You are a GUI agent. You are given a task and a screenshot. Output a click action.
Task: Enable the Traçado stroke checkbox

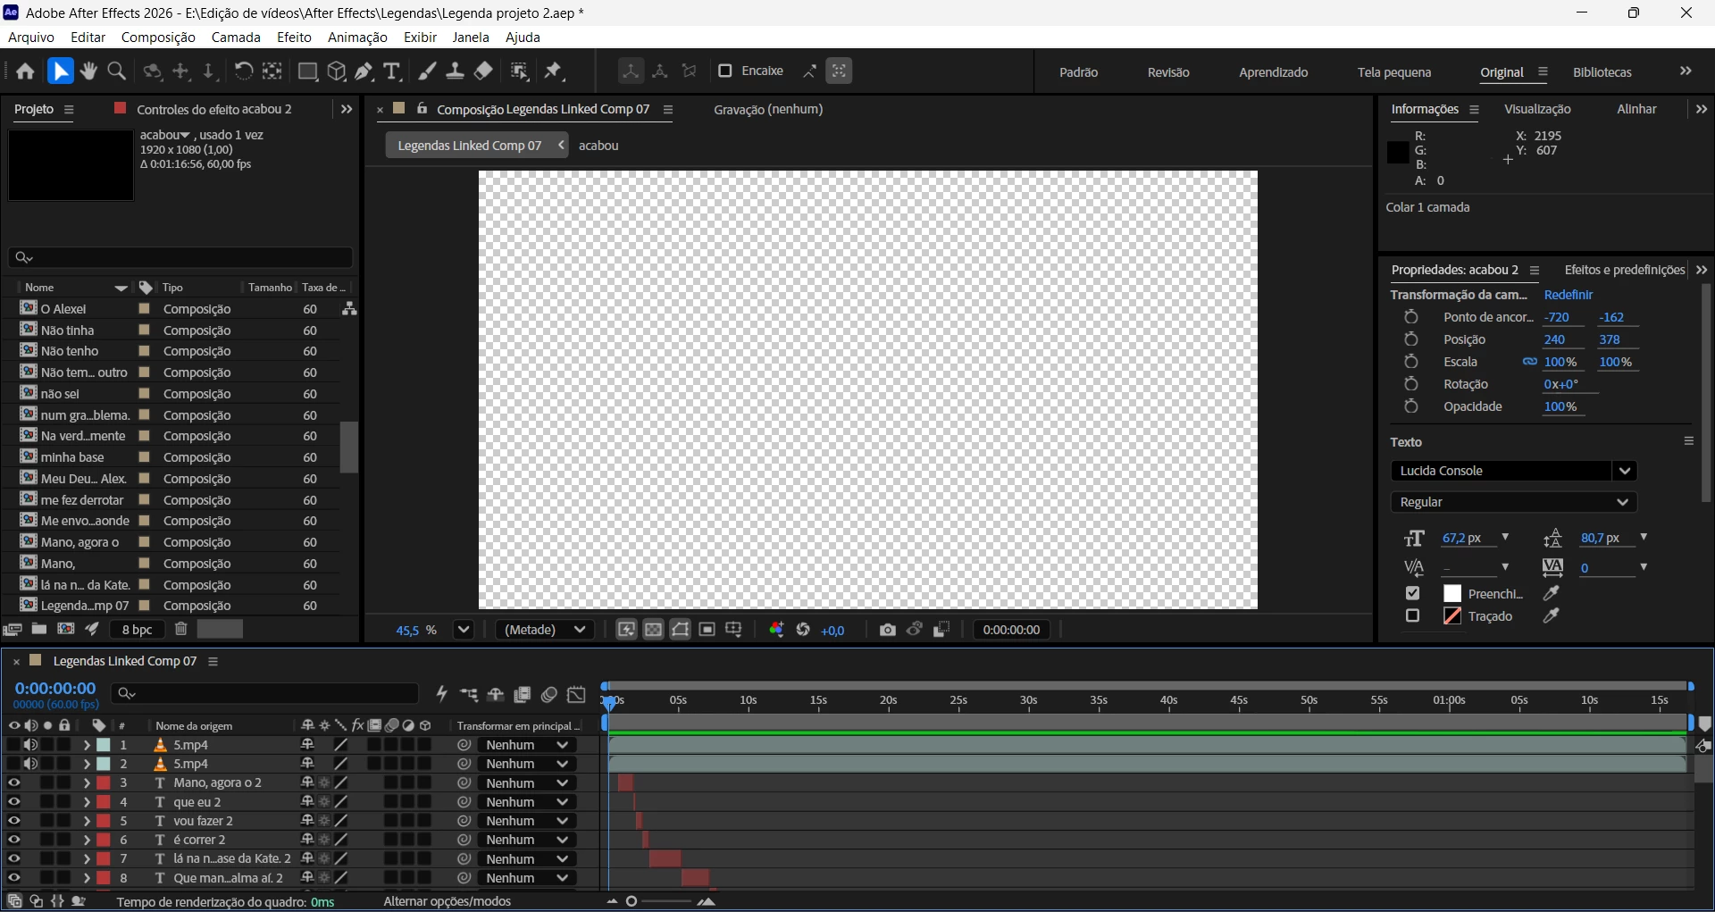pyautogui.click(x=1412, y=616)
